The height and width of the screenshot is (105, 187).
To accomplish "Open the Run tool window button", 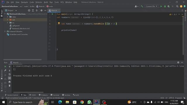I will click(24, 95).
